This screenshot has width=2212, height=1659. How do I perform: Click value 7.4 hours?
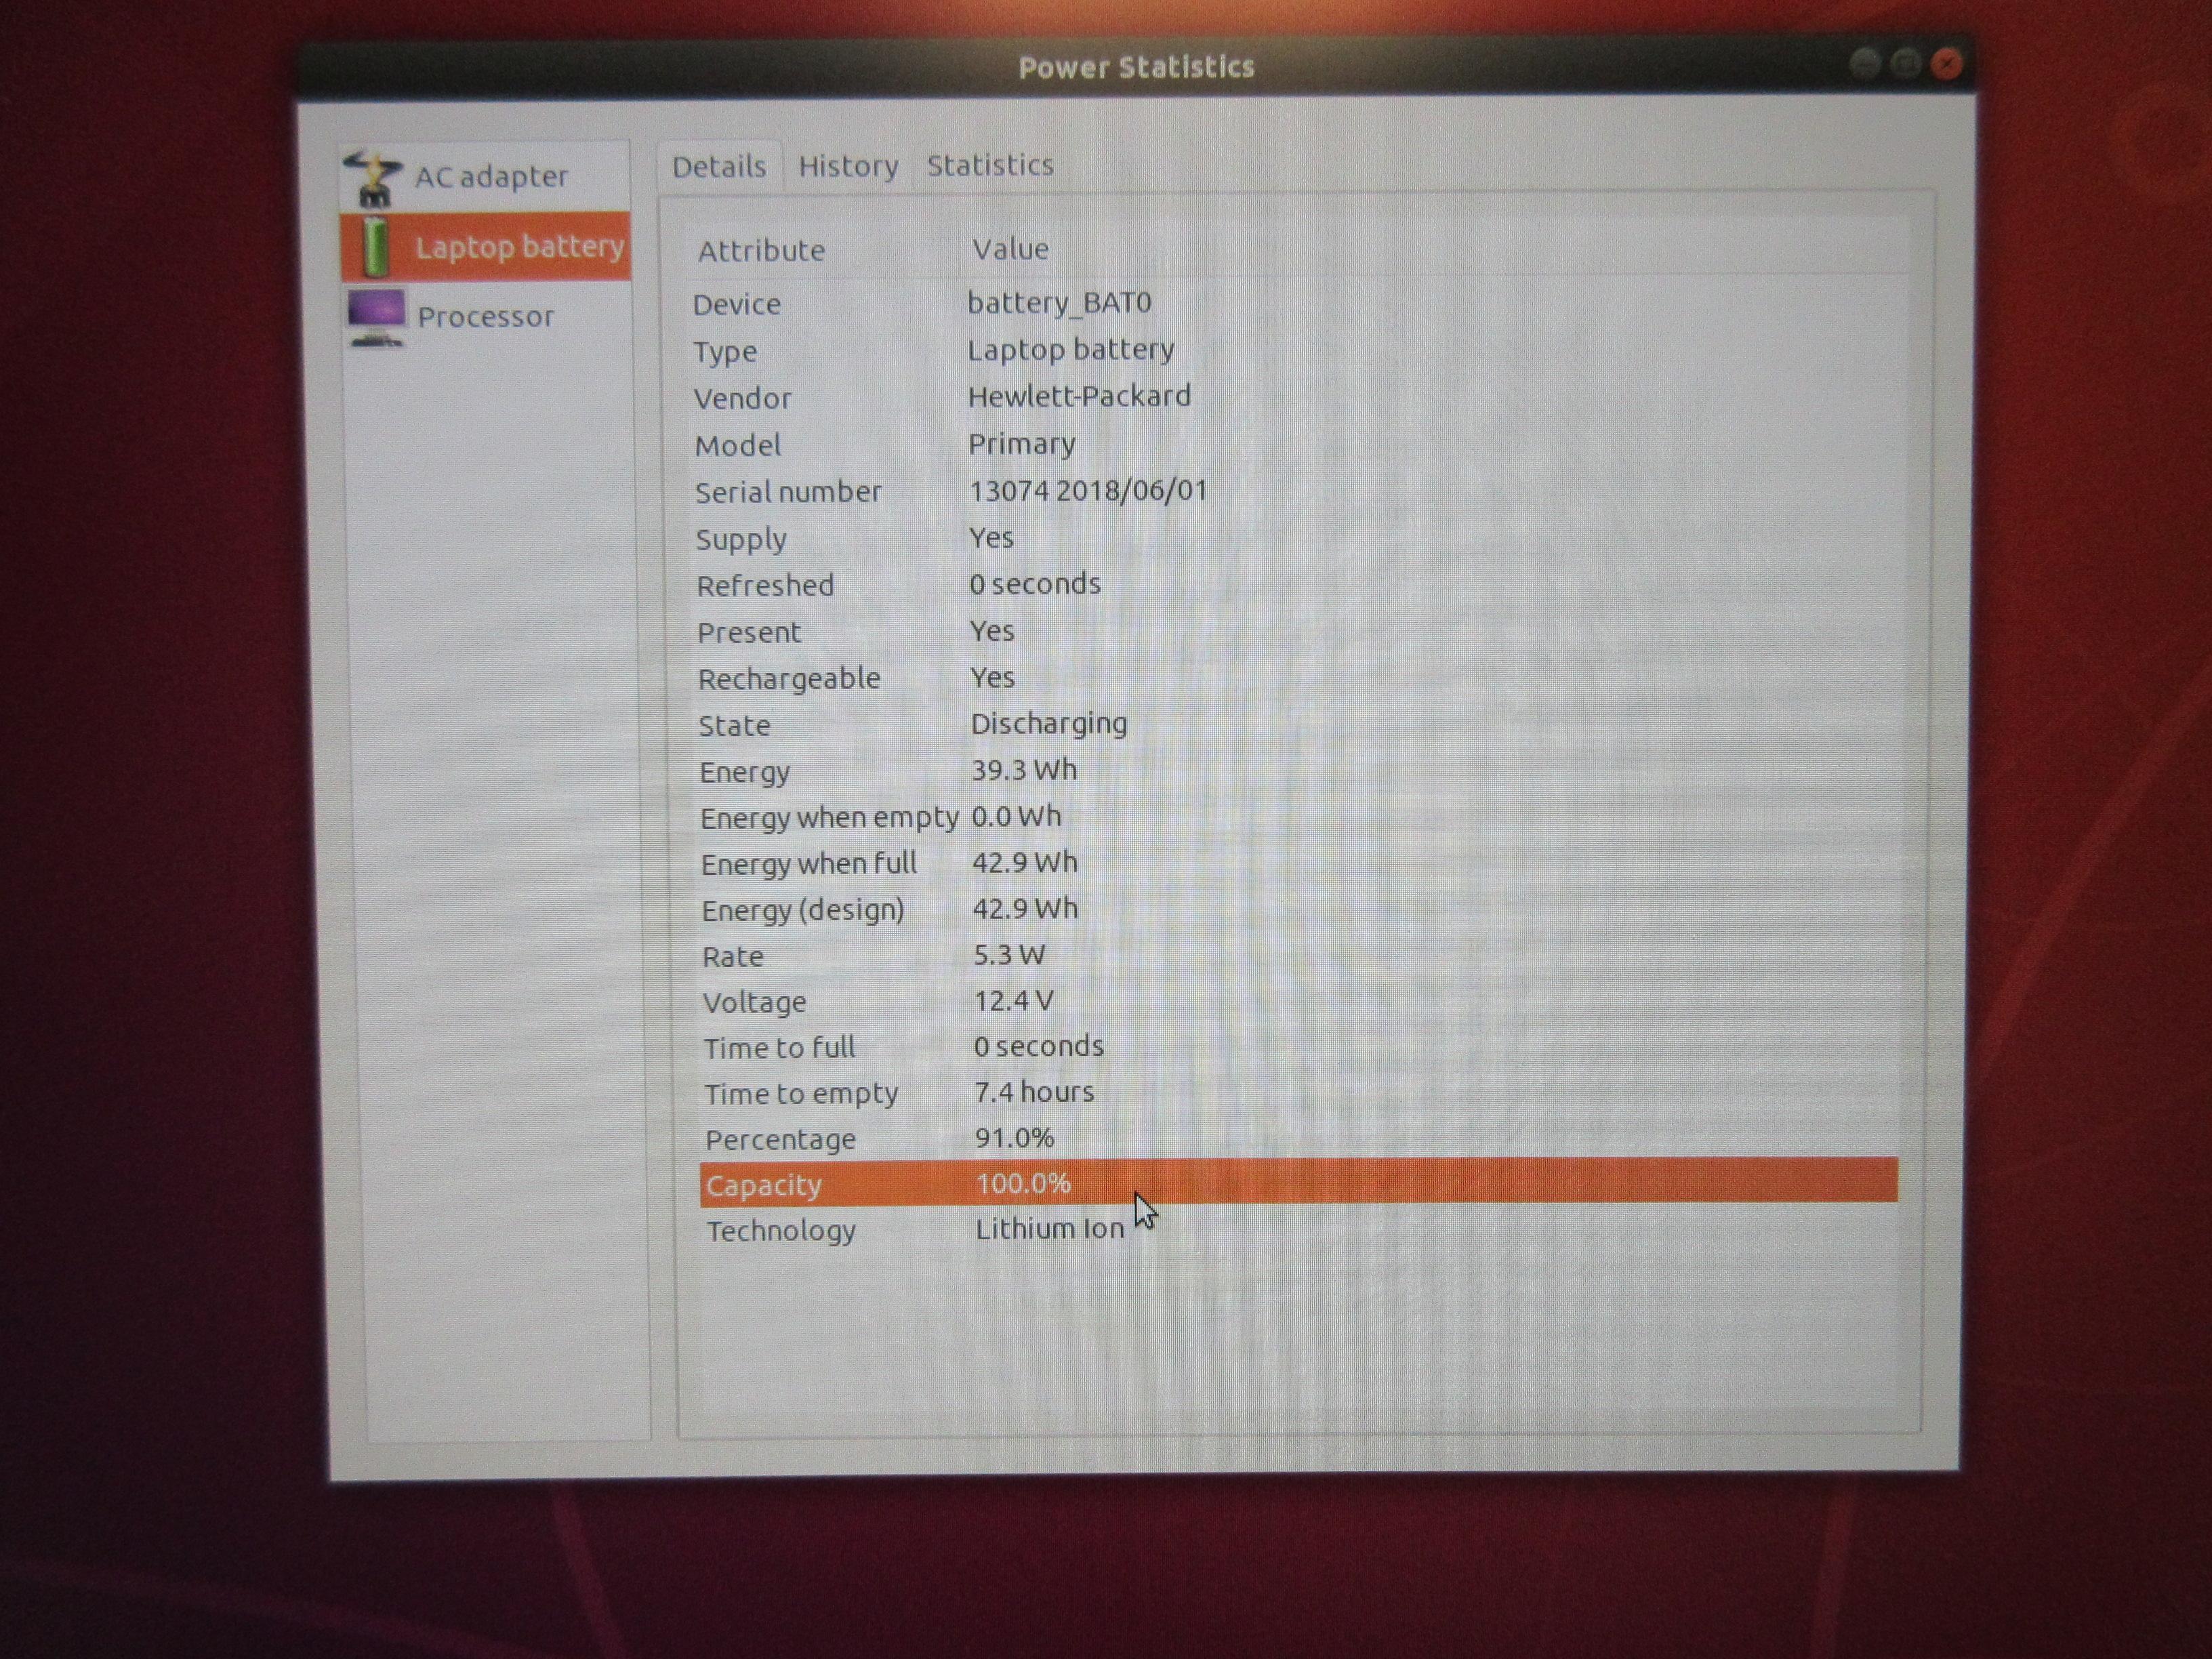(1034, 1092)
